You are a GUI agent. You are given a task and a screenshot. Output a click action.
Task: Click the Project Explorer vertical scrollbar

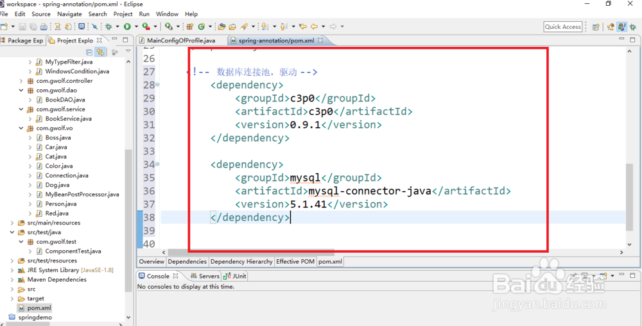(x=128, y=221)
